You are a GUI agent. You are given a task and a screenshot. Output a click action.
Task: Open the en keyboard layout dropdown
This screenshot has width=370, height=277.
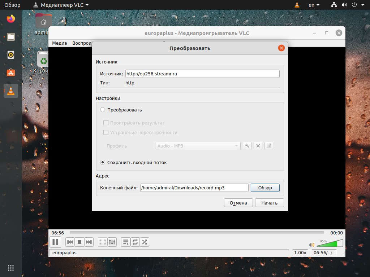coord(314,5)
